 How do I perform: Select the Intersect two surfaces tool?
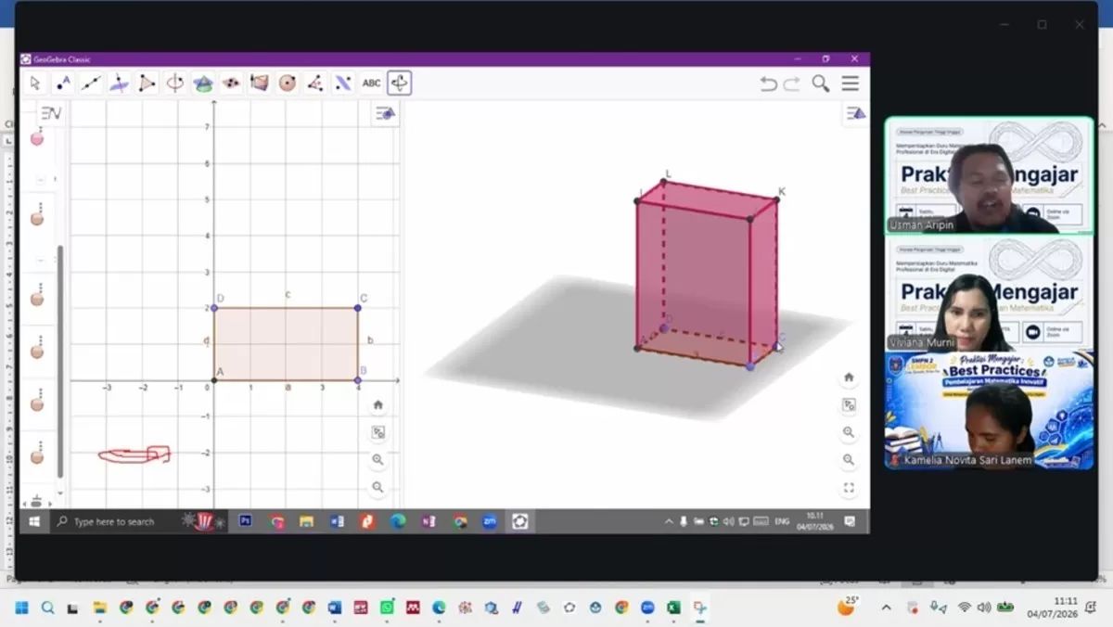[x=203, y=83]
